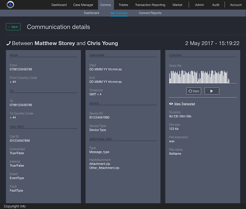This screenshot has height=209, width=246.
Task: Open the View Transcript link
Action: (x=184, y=104)
